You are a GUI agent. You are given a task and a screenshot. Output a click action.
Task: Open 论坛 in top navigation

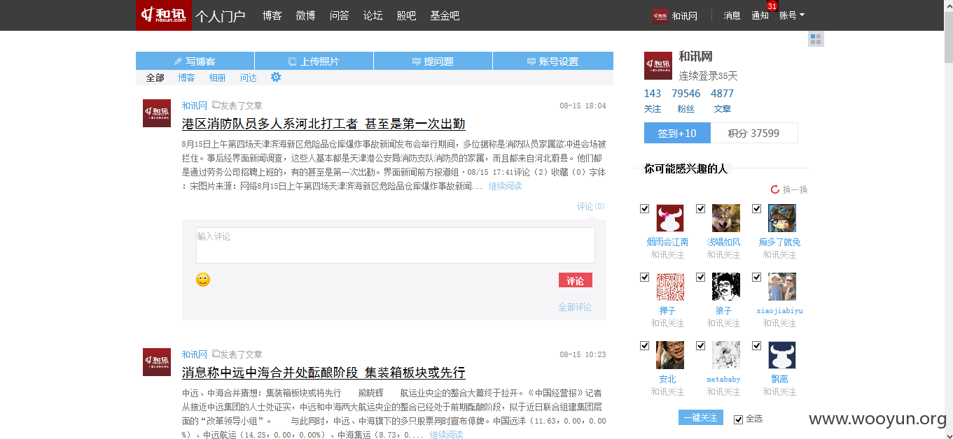click(373, 15)
